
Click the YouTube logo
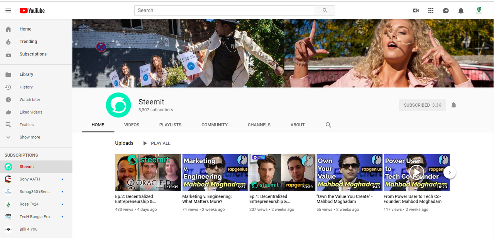32,11
